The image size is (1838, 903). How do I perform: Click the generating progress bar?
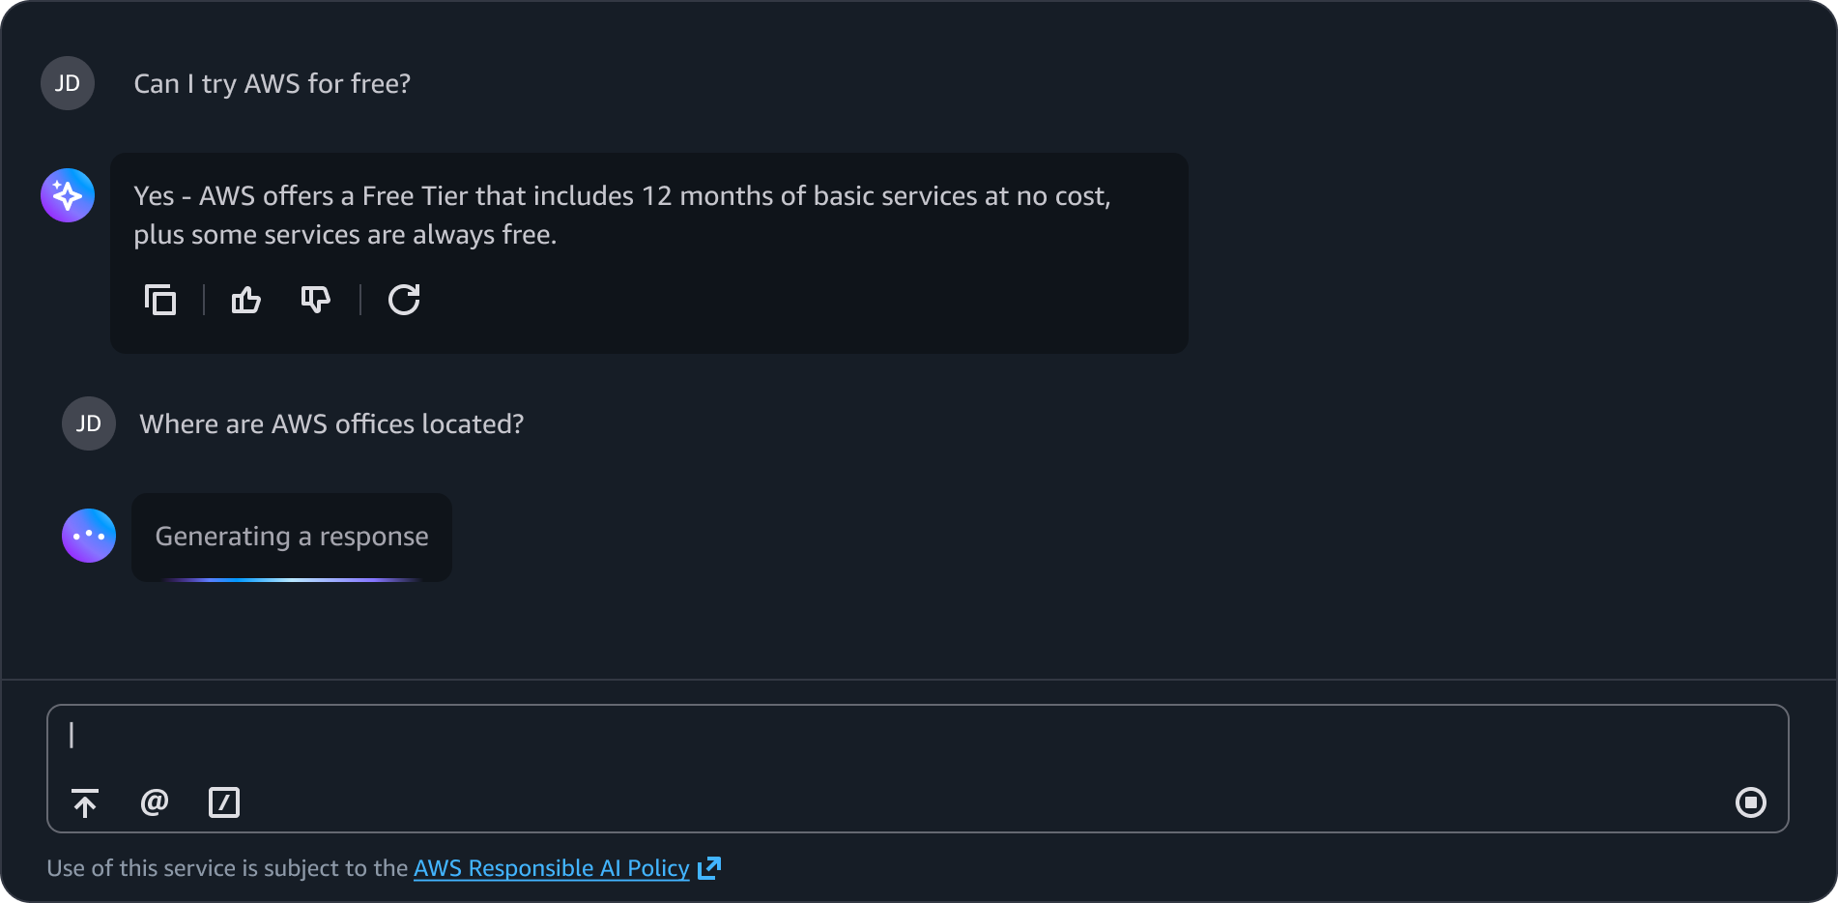tap(292, 579)
